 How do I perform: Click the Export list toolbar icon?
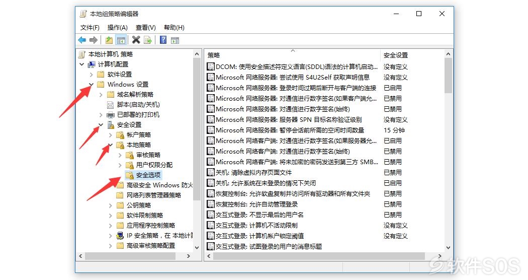148,40
